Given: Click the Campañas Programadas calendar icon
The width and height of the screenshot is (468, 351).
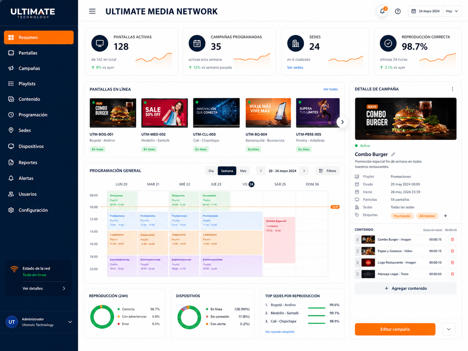Looking at the screenshot, I should pyautogui.click(x=197, y=43).
